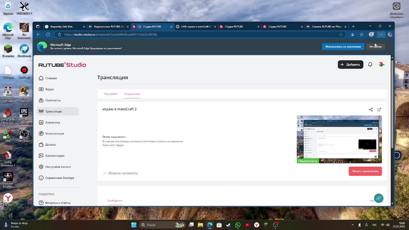Click the stream preview thumbnail
The width and height of the screenshot is (409, 230).
(339, 139)
